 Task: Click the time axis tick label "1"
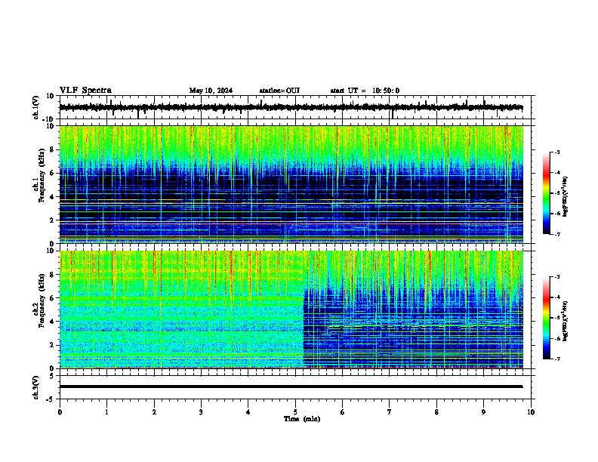[107, 412]
